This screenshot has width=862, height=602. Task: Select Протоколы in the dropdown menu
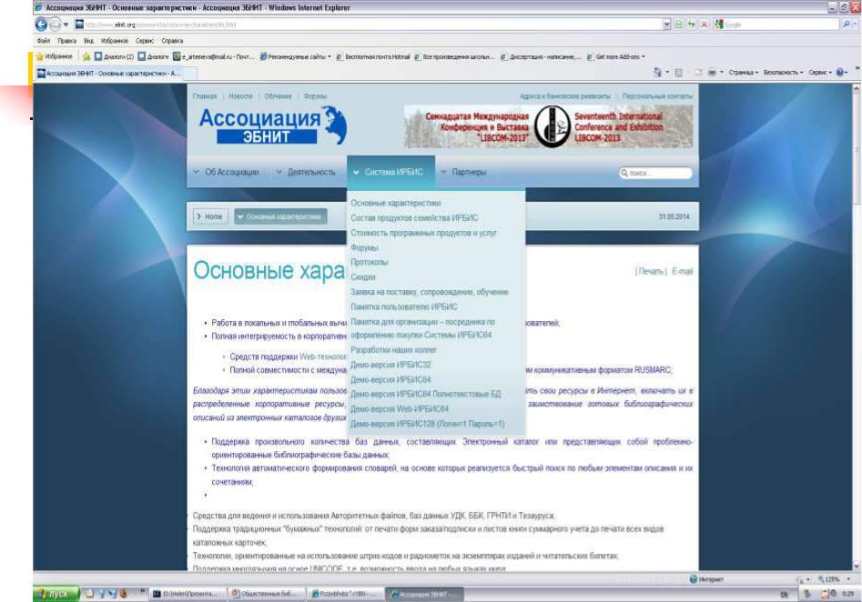pos(369,263)
